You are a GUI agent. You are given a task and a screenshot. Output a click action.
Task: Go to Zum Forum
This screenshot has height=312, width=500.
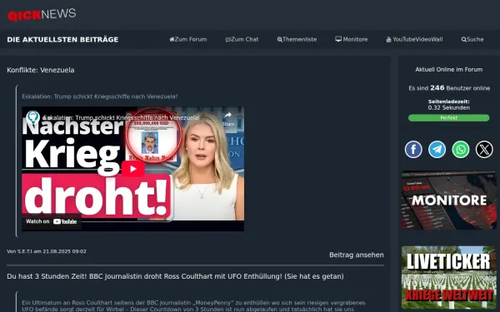[x=188, y=39]
